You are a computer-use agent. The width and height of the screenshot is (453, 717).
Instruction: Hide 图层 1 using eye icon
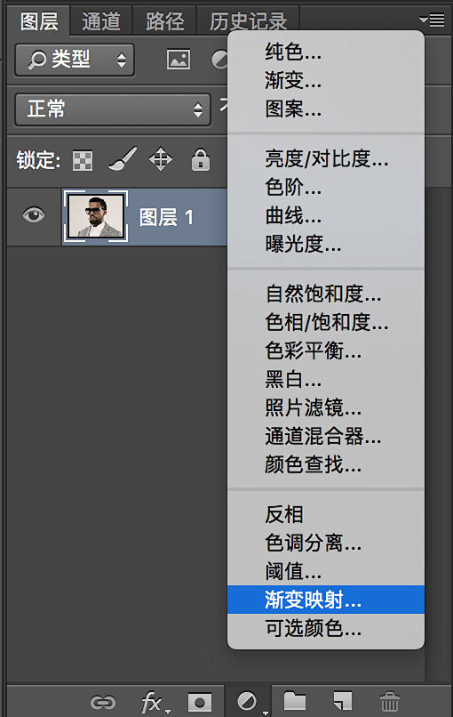point(34,214)
